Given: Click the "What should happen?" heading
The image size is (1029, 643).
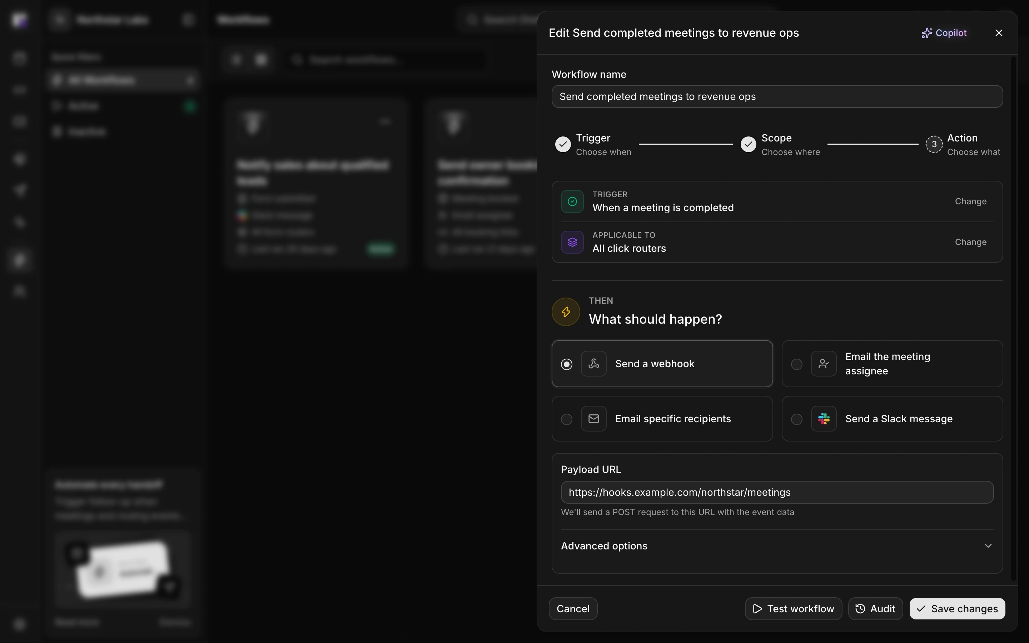Looking at the screenshot, I should pos(655,319).
